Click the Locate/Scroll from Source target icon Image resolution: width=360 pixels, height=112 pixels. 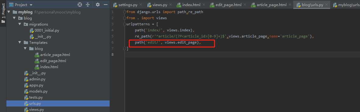[80, 5]
